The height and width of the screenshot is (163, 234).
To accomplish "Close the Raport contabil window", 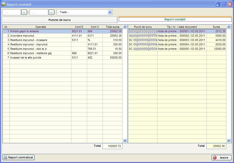I will (230, 4).
